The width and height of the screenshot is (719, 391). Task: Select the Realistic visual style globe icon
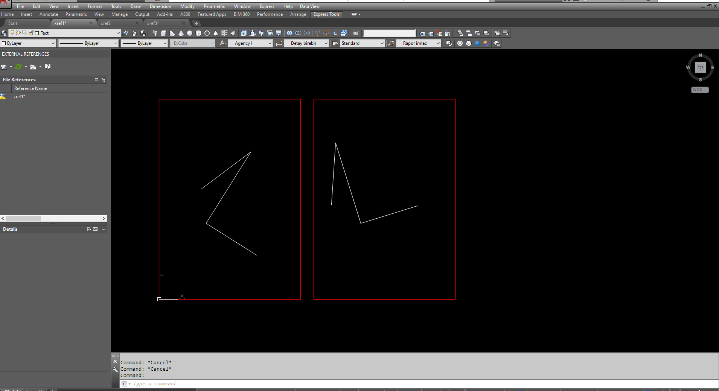point(477,43)
